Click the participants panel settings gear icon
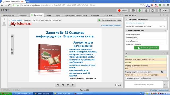 click(167, 15)
